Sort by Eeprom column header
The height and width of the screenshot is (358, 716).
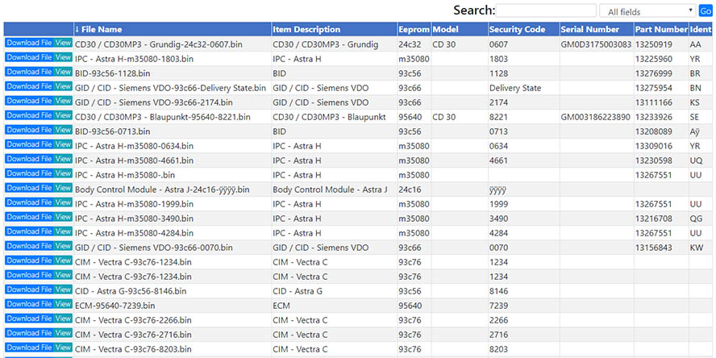coord(413,29)
